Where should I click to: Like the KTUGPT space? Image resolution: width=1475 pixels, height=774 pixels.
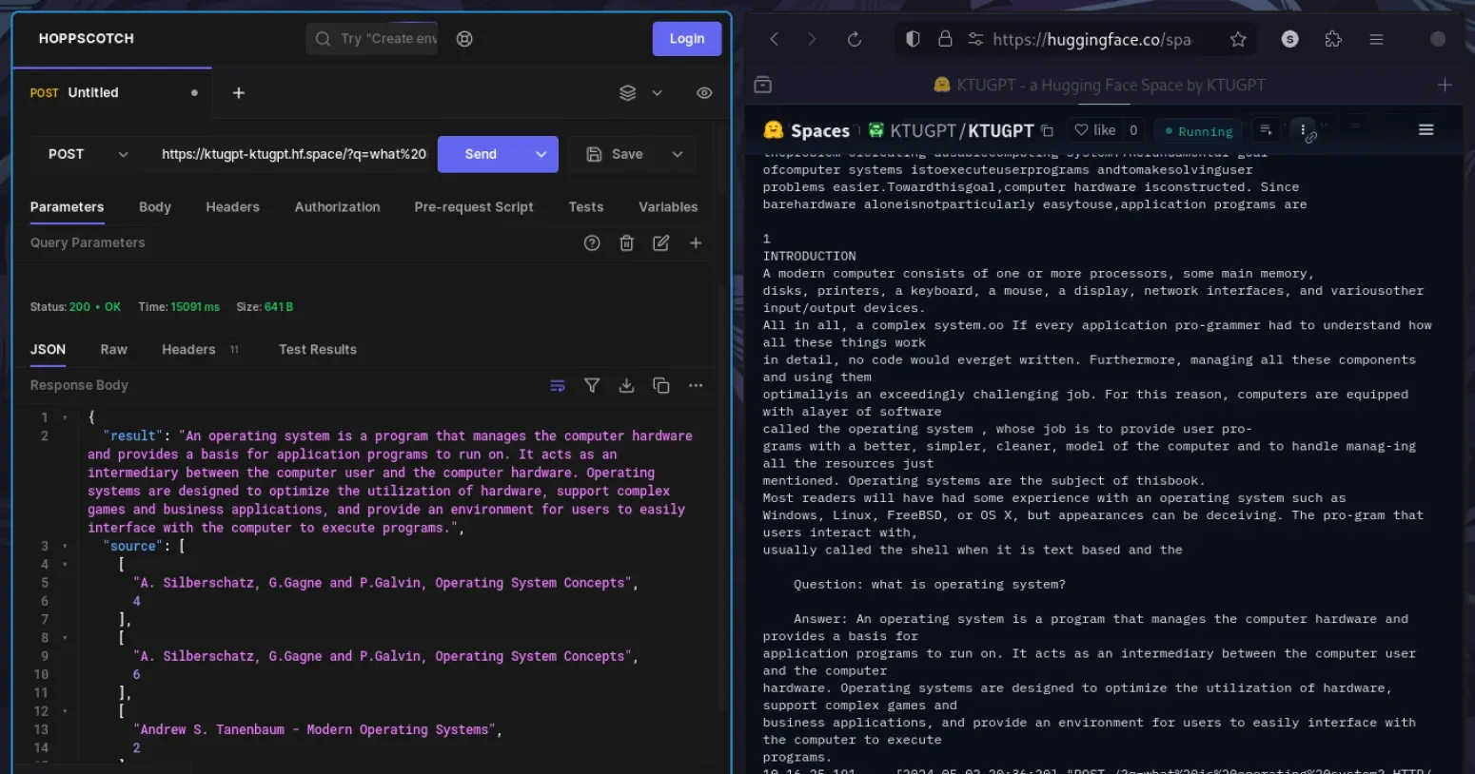tap(1095, 130)
